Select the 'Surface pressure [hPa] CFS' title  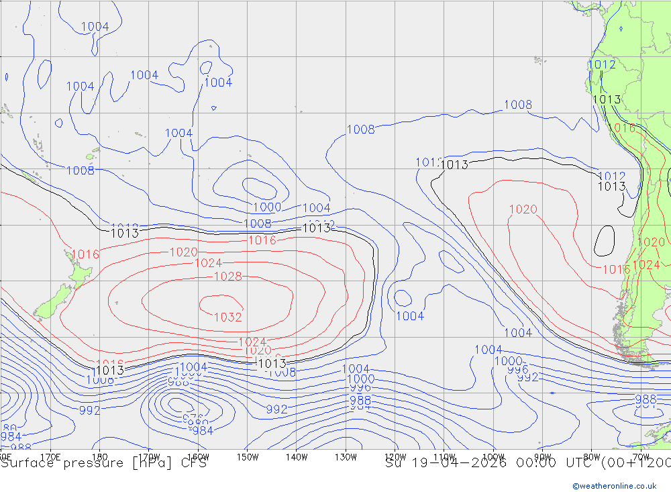(103, 463)
